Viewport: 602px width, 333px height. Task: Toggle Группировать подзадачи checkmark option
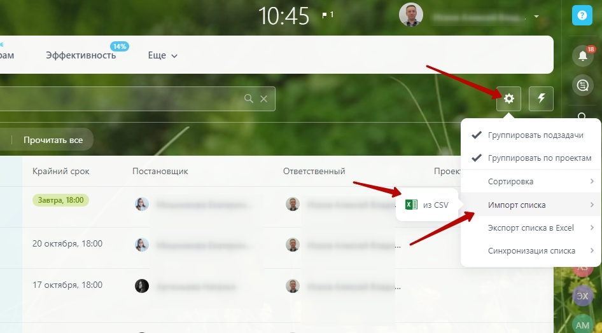pos(531,135)
